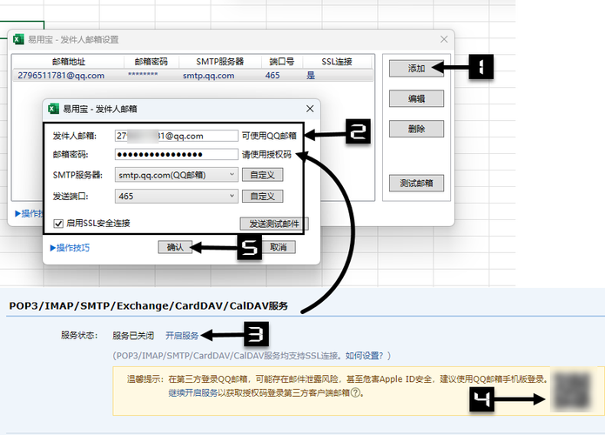
Task: Click 发送测试邮件 button
Action: click(x=274, y=224)
